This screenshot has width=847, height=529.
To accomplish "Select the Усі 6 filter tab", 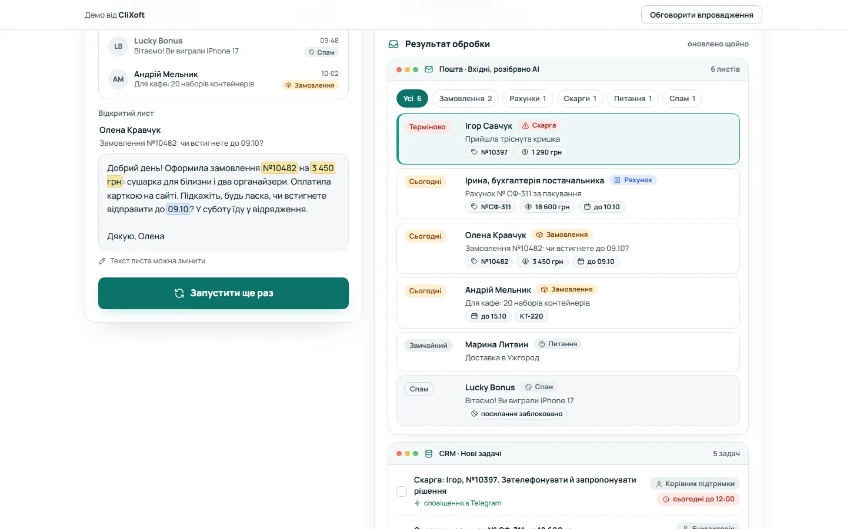I will (412, 99).
